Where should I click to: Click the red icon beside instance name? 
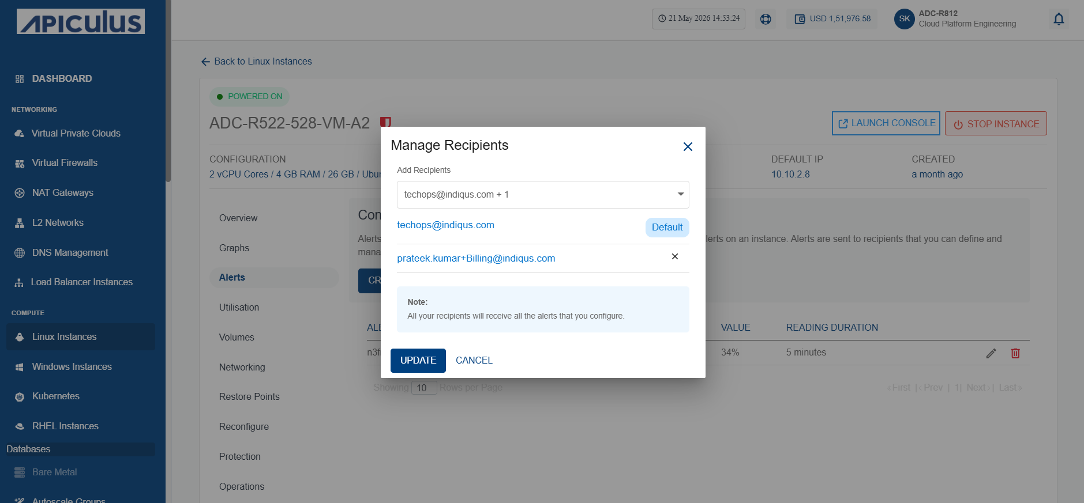pos(386,122)
